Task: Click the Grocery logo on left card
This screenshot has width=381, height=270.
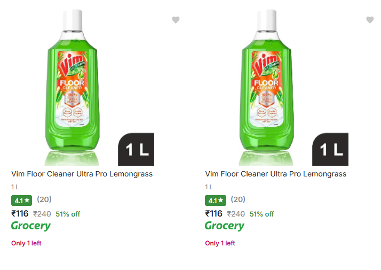Action: pyautogui.click(x=31, y=226)
